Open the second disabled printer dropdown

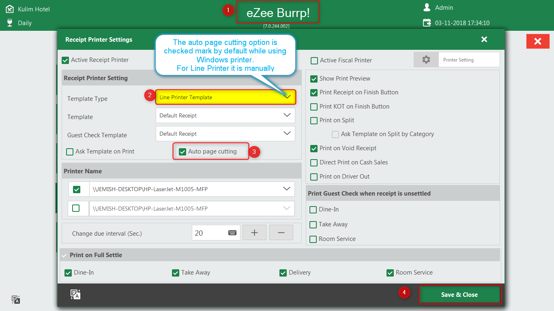pos(192,209)
